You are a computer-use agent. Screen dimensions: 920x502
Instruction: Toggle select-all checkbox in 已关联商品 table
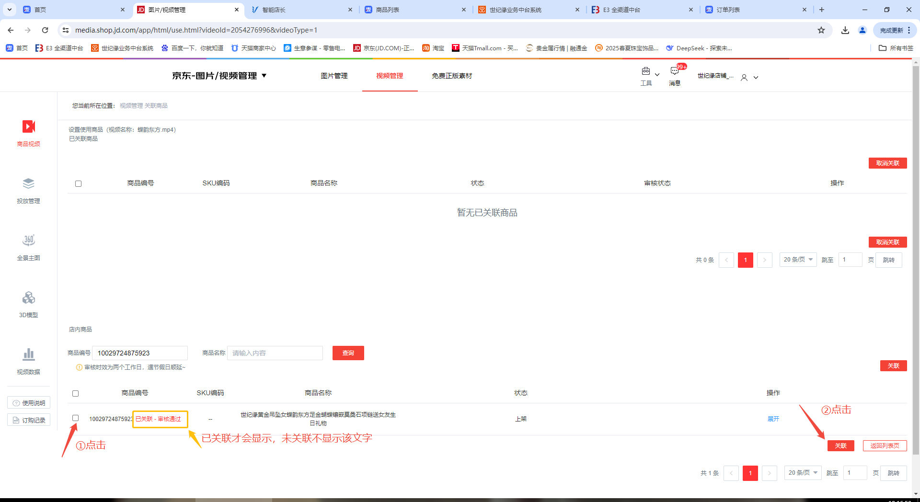click(79, 184)
